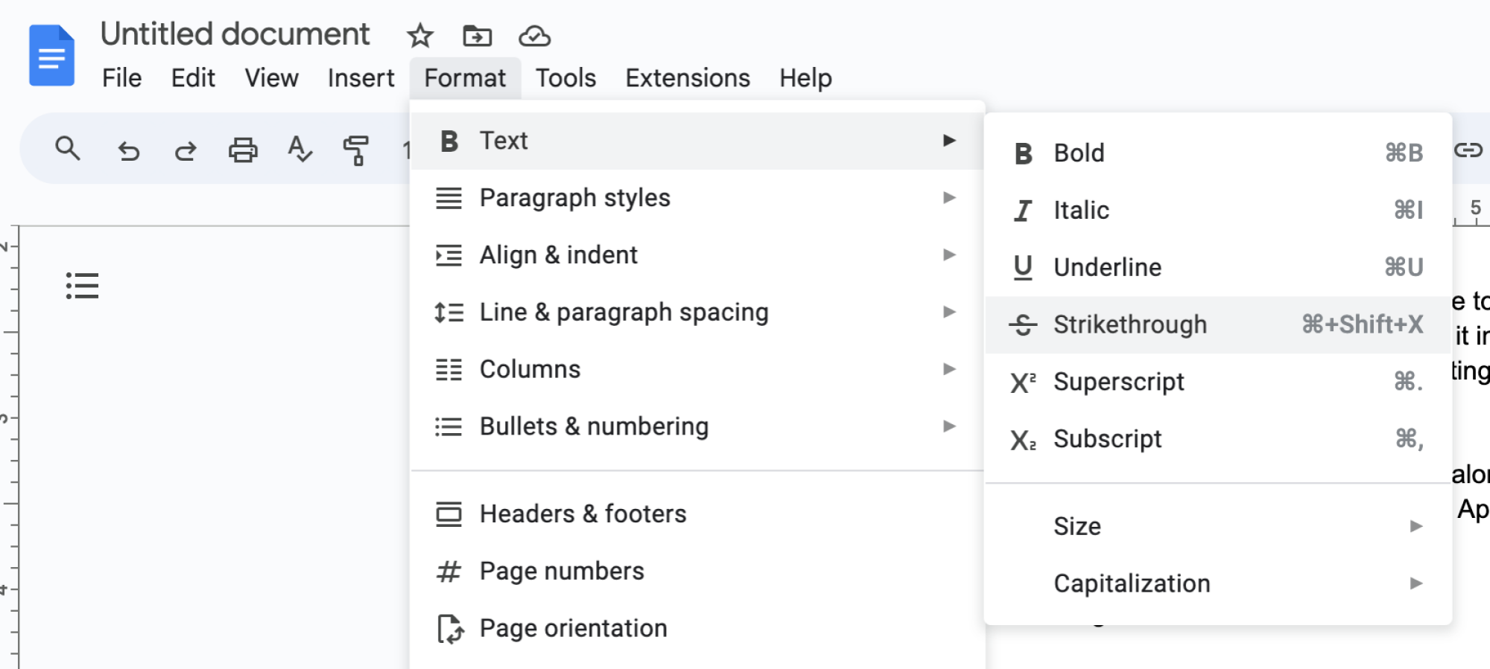Rename the Untitled document title
Image resolution: width=1490 pixels, height=669 pixels.
[x=235, y=34]
